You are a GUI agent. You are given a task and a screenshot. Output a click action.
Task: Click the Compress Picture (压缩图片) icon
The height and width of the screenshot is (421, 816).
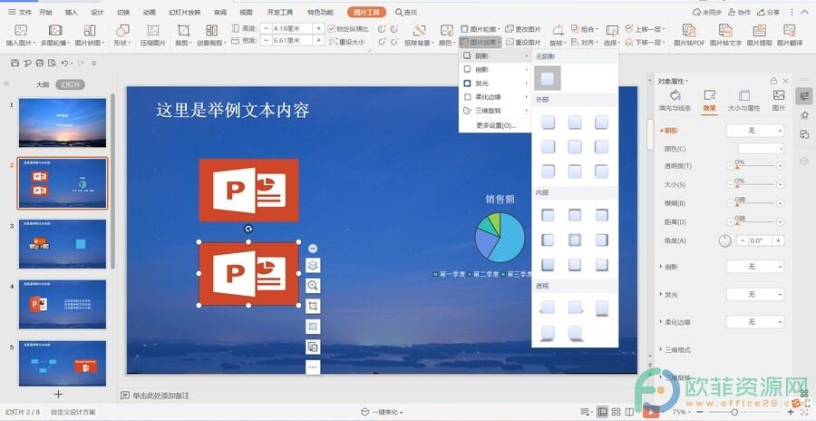152,30
